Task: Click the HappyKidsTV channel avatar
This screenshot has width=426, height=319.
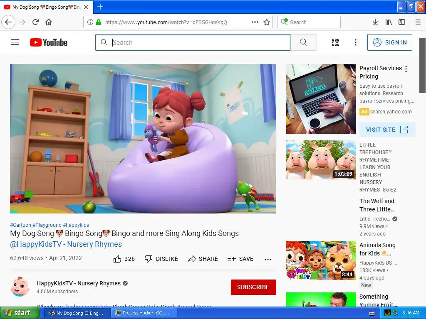Action: 20,287
